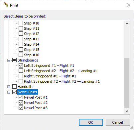Check the Step #10 checkbox

(x=21, y=23)
